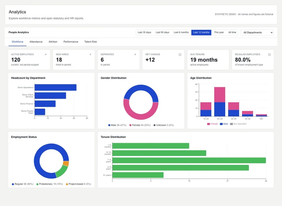The height and width of the screenshot is (206, 282).
Task: Open Active Employees detail arrow icon
Action: (46, 54)
